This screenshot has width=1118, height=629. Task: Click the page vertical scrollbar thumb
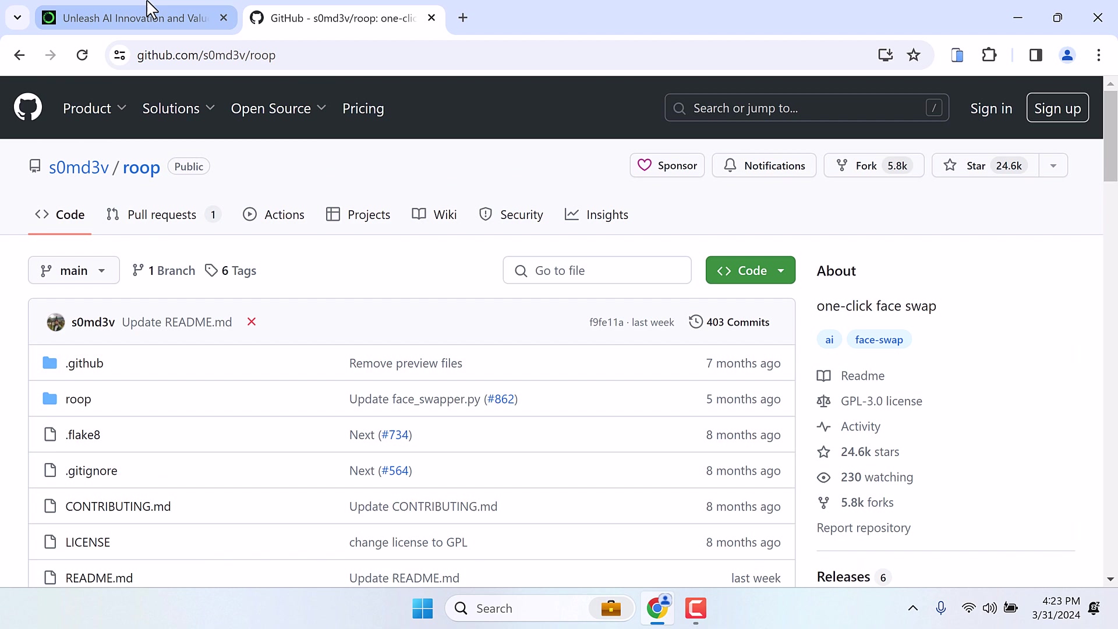pos(1110,137)
